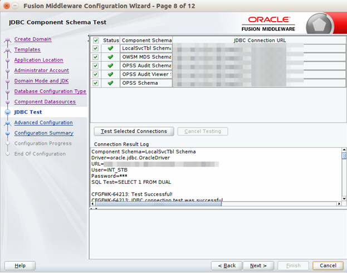Click green status check for OWSM MDS Schema
Viewport: 347px width, 273px height.
pyautogui.click(x=110, y=57)
